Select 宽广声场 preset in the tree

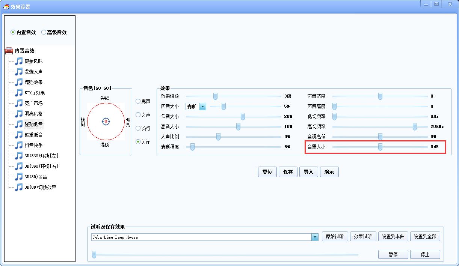click(33, 103)
